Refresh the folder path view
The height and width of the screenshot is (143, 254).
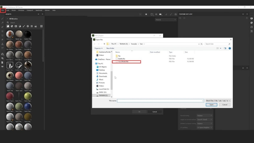click(x=202, y=44)
